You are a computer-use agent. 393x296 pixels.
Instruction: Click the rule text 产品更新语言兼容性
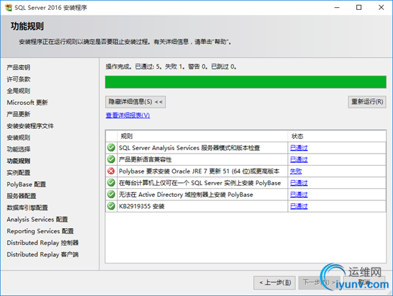[x=145, y=159]
